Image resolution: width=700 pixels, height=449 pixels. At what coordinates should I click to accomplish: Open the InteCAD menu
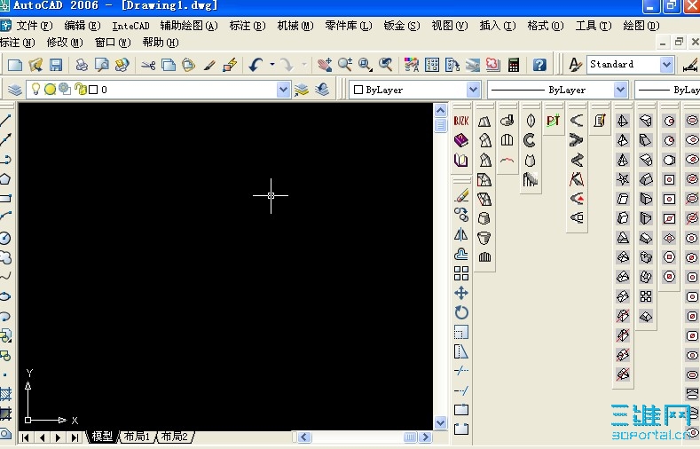[130, 26]
